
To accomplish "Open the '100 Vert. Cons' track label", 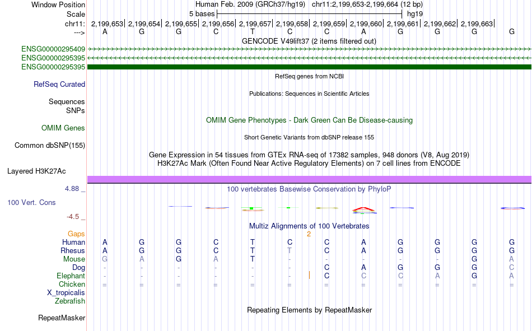I will point(31,203).
